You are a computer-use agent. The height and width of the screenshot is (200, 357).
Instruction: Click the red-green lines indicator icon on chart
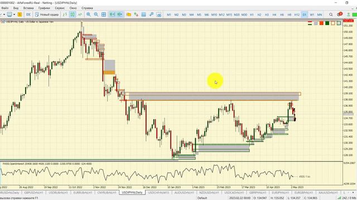[310, 23]
